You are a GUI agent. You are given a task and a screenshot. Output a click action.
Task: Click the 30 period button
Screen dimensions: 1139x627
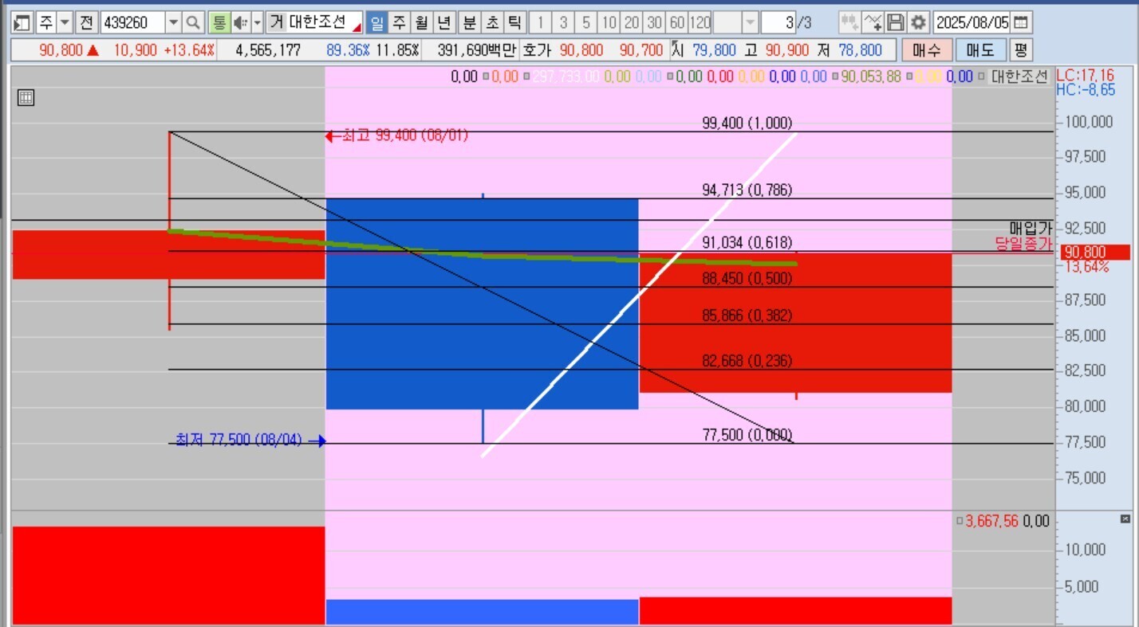point(654,22)
